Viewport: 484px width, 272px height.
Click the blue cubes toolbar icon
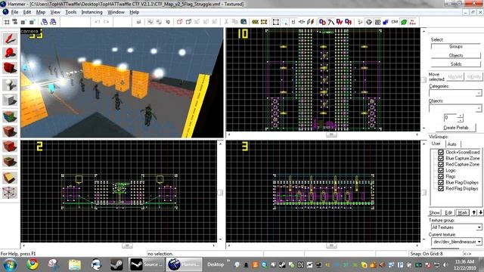click(386, 22)
